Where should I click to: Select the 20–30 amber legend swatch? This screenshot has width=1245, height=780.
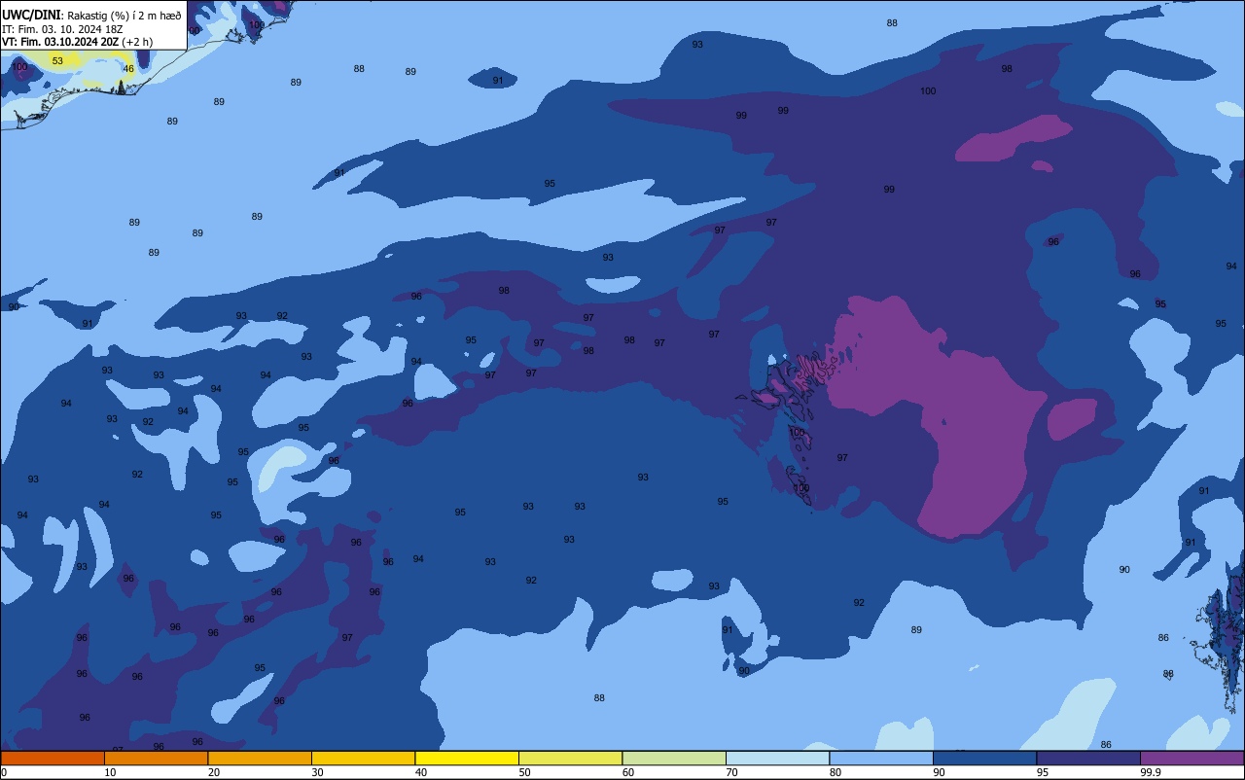point(260,758)
